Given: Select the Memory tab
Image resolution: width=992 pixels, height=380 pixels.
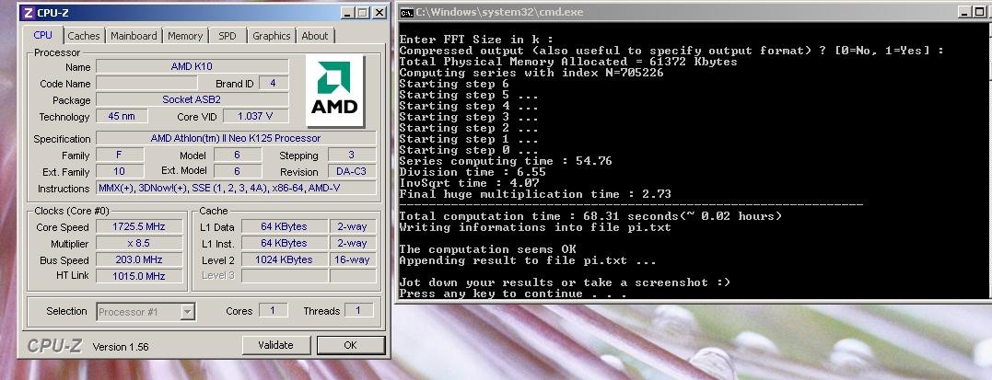Looking at the screenshot, I should (x=185, y=36).
